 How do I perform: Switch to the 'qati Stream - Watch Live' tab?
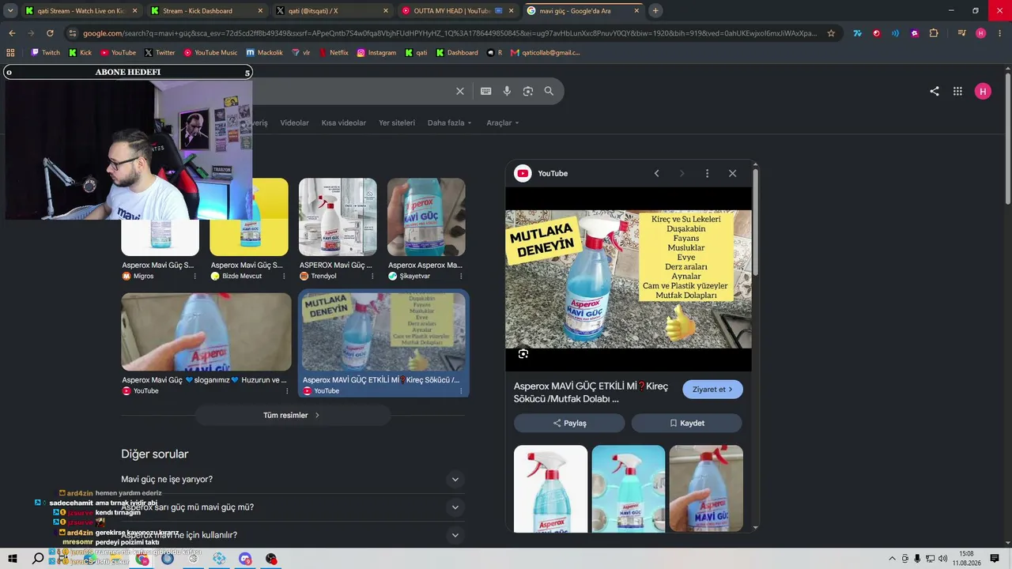coord(81,11)
